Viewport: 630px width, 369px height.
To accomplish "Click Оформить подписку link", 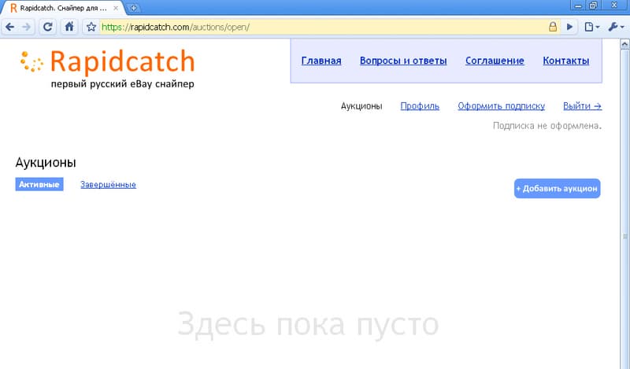I will point(501,106).
